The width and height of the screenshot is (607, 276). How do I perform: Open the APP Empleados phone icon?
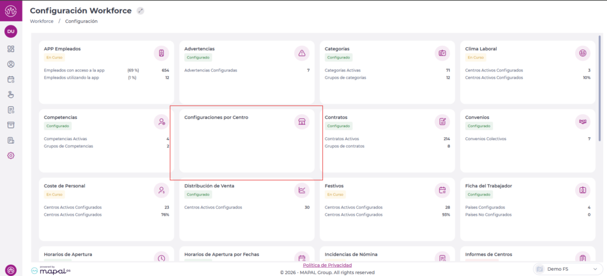click(x=161, y=53)
